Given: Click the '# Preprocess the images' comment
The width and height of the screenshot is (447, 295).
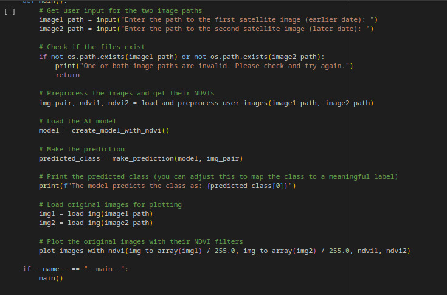Looking at the screenshot, I should pyautogui.click(x=126, y=93).
